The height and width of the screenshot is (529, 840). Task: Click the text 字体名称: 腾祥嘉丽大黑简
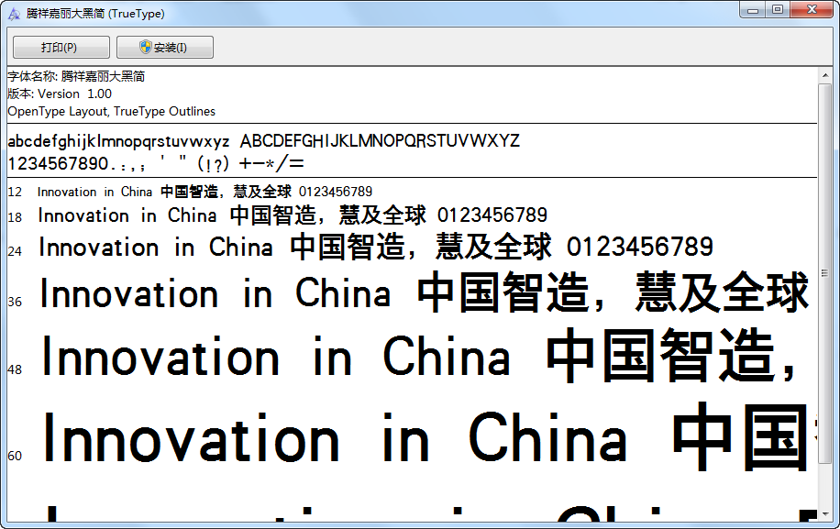[76, 77]
